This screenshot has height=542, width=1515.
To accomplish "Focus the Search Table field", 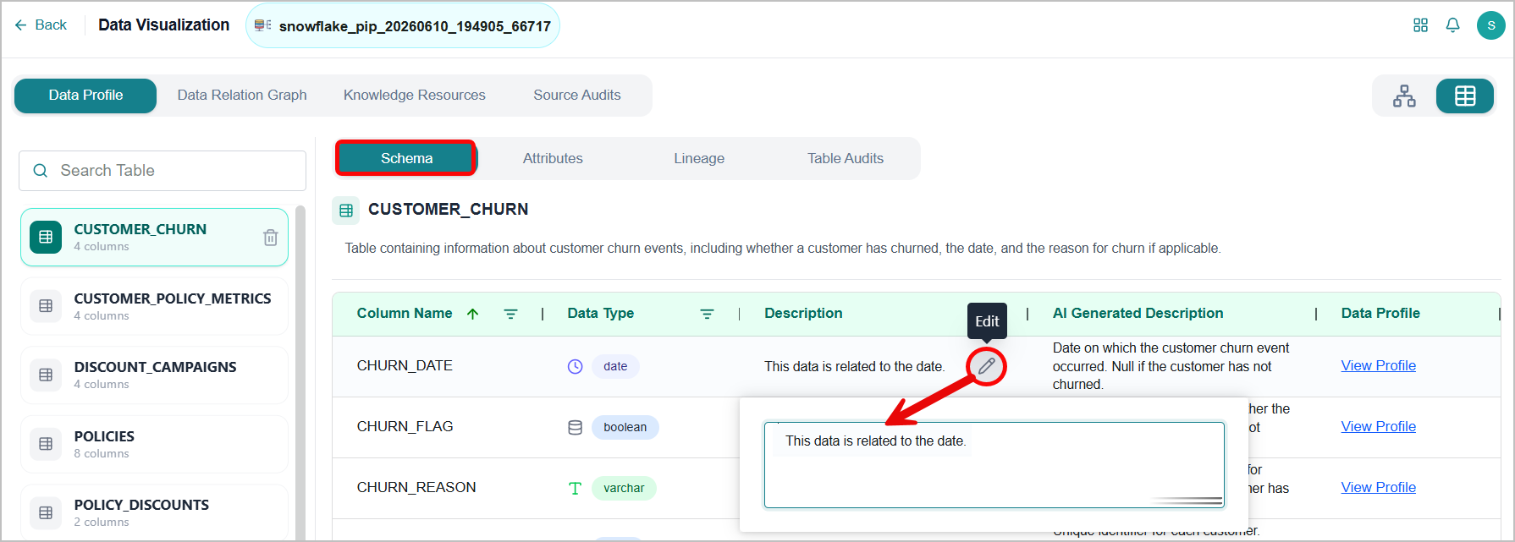I will point(163,171).
